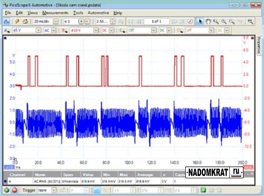Viewport: 264px width, 196px height.
Task: Open the Views menu
Action: click(x=32, y=13)
